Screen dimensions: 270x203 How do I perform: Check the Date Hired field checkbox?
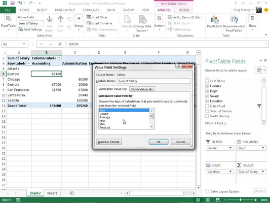[207, 106]
